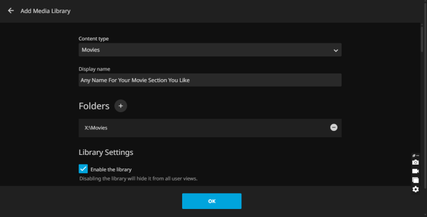427x217 pixels.
Task: Open the gallery stack icon
Action: click(415, 180)
